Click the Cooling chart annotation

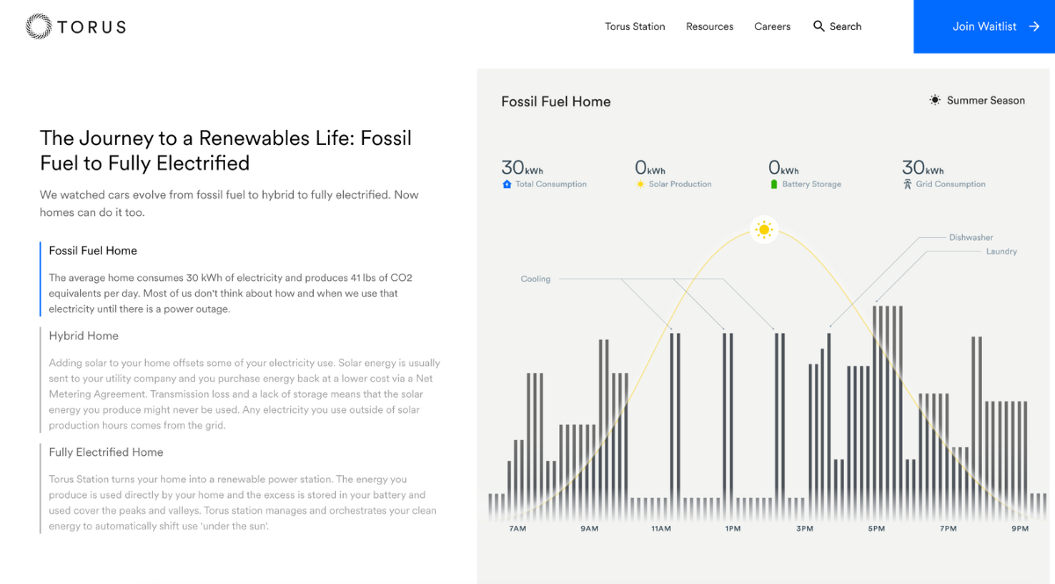pos(535,279)
